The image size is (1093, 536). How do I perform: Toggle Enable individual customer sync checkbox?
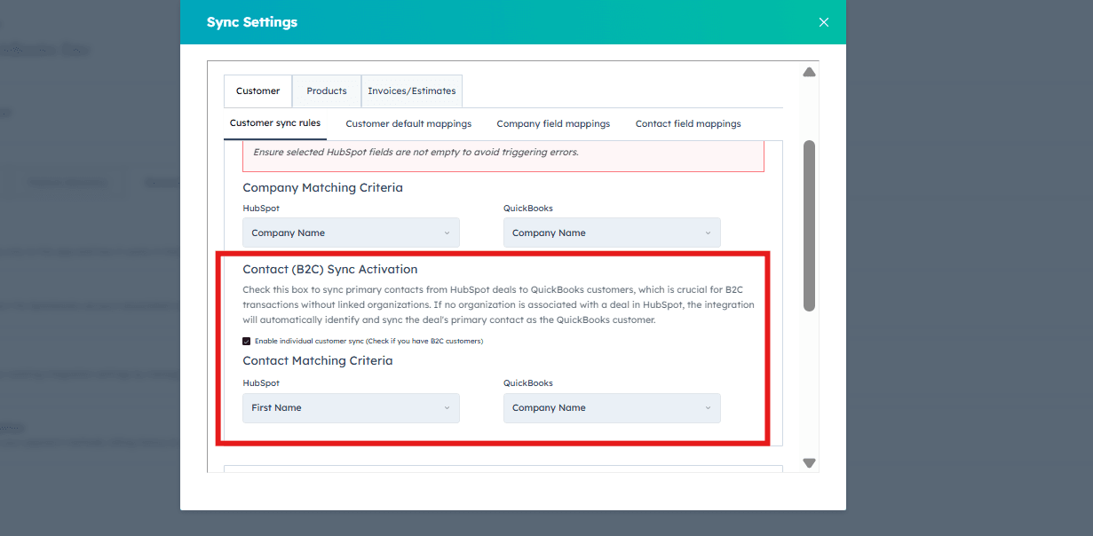pyautogui.click(x=246, y=341)
